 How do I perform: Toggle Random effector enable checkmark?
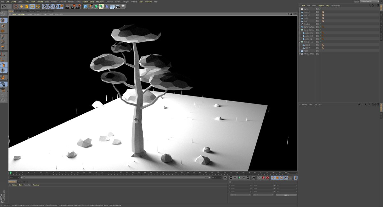click(x=320, y=24)
